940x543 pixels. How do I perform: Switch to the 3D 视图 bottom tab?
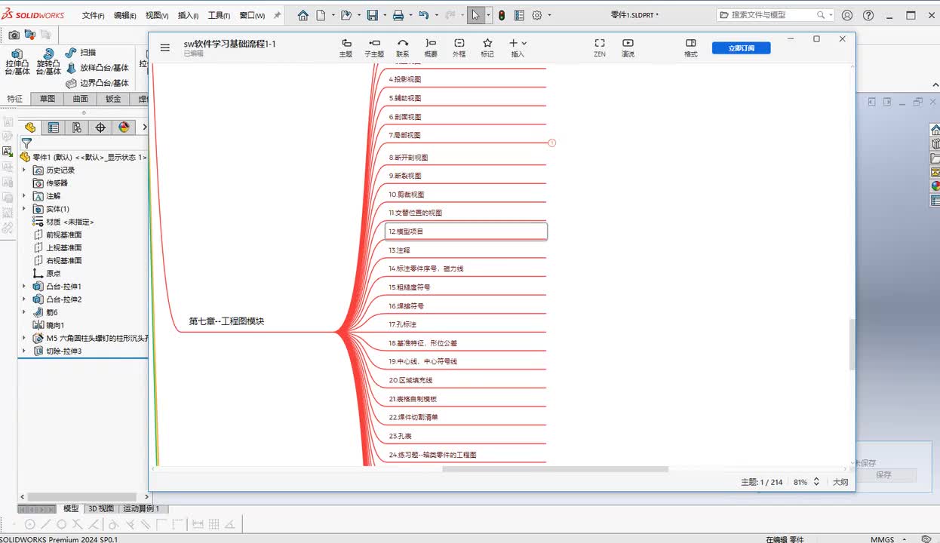click(x=100, y=509)
